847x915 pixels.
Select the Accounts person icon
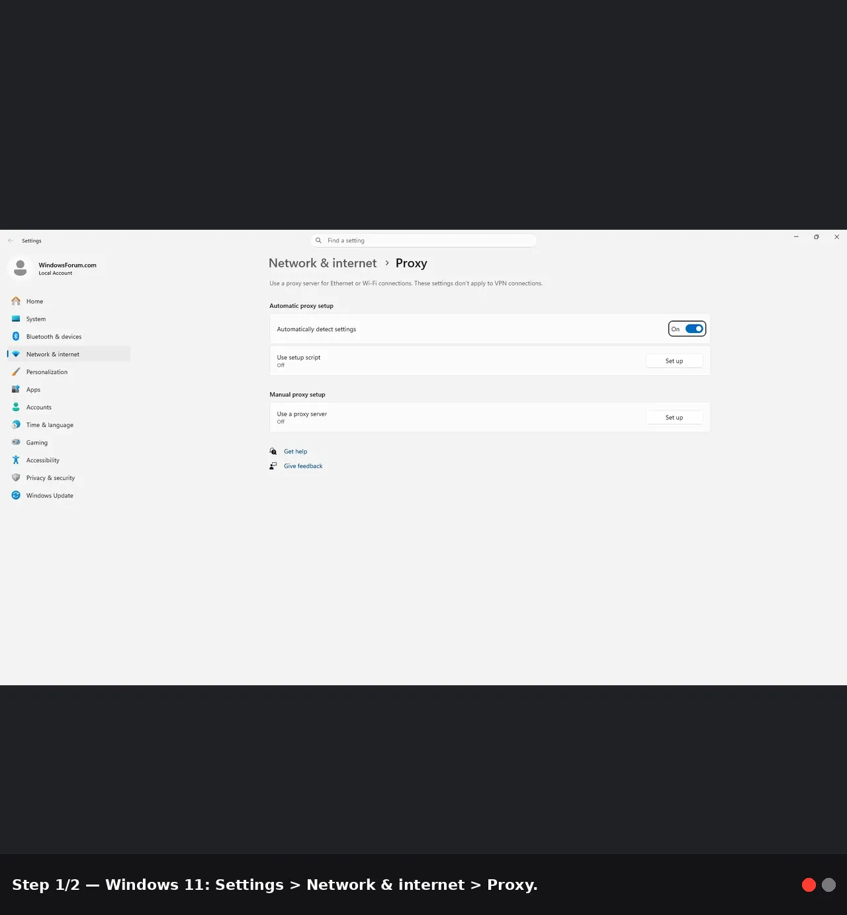(x=16, y=407)
